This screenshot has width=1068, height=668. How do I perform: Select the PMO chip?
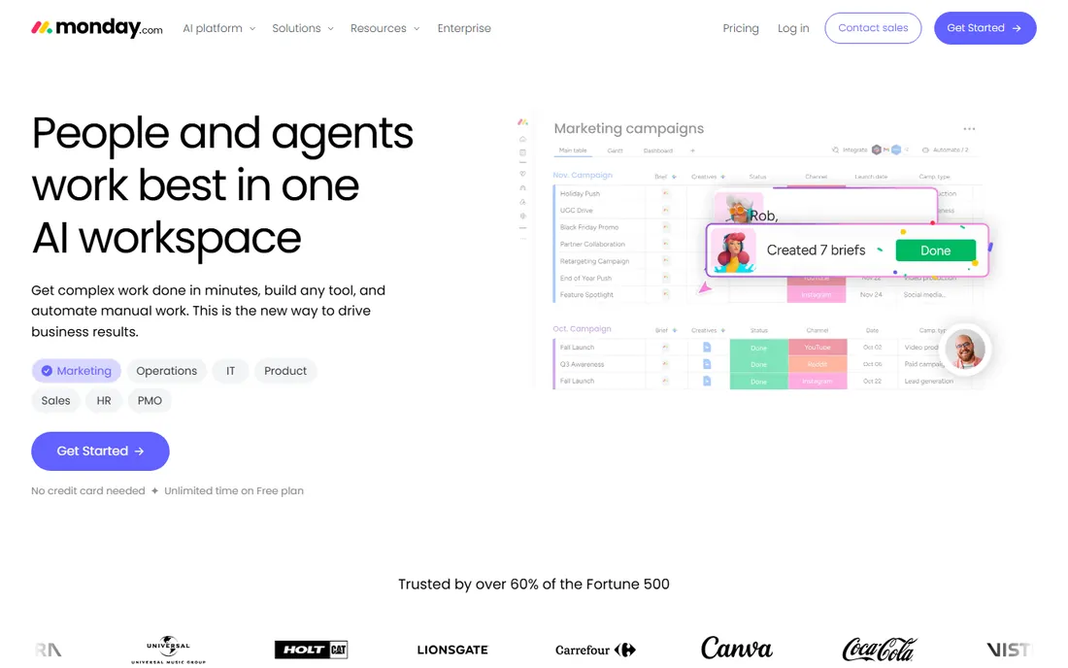(150, 401)
